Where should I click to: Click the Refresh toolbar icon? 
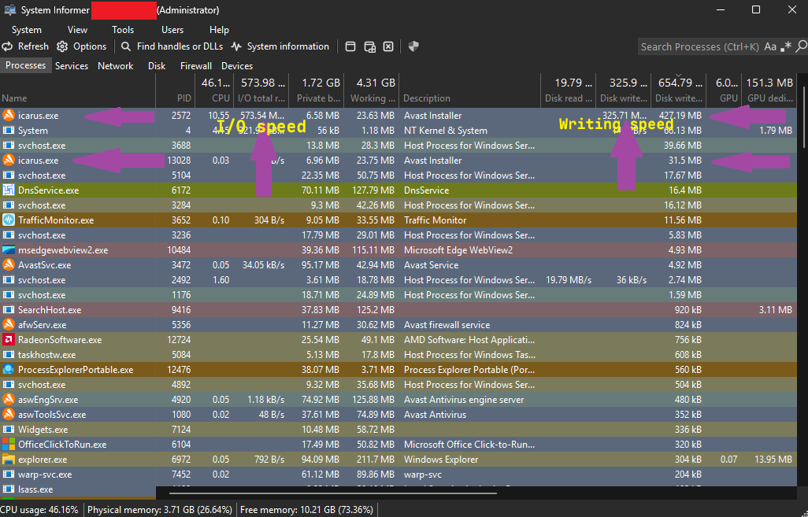(x=7, y=46)
